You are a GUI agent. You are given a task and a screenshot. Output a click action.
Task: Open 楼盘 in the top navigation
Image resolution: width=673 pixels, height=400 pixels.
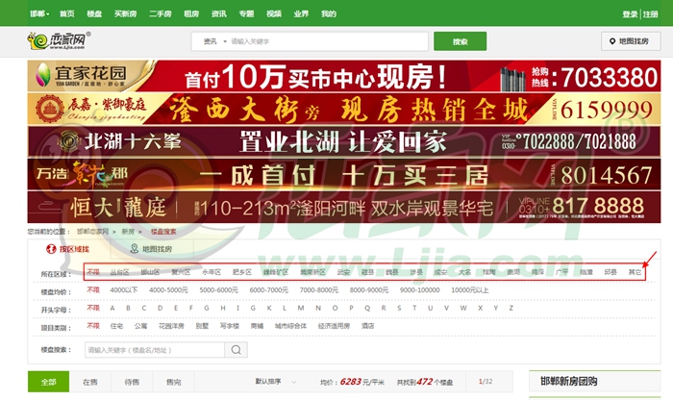94,13
